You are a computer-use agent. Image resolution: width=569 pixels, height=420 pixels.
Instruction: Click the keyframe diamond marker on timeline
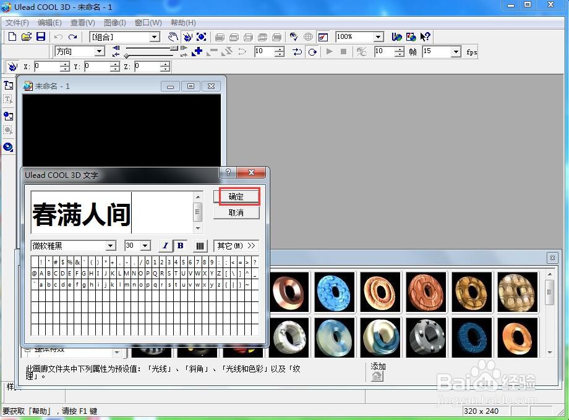pos(126,56)
